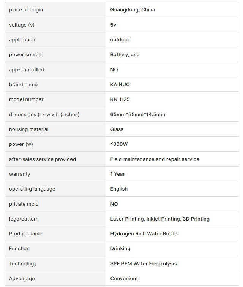Click the 'app-controlled' row label
243x287 pixels.
pos(27,69)
